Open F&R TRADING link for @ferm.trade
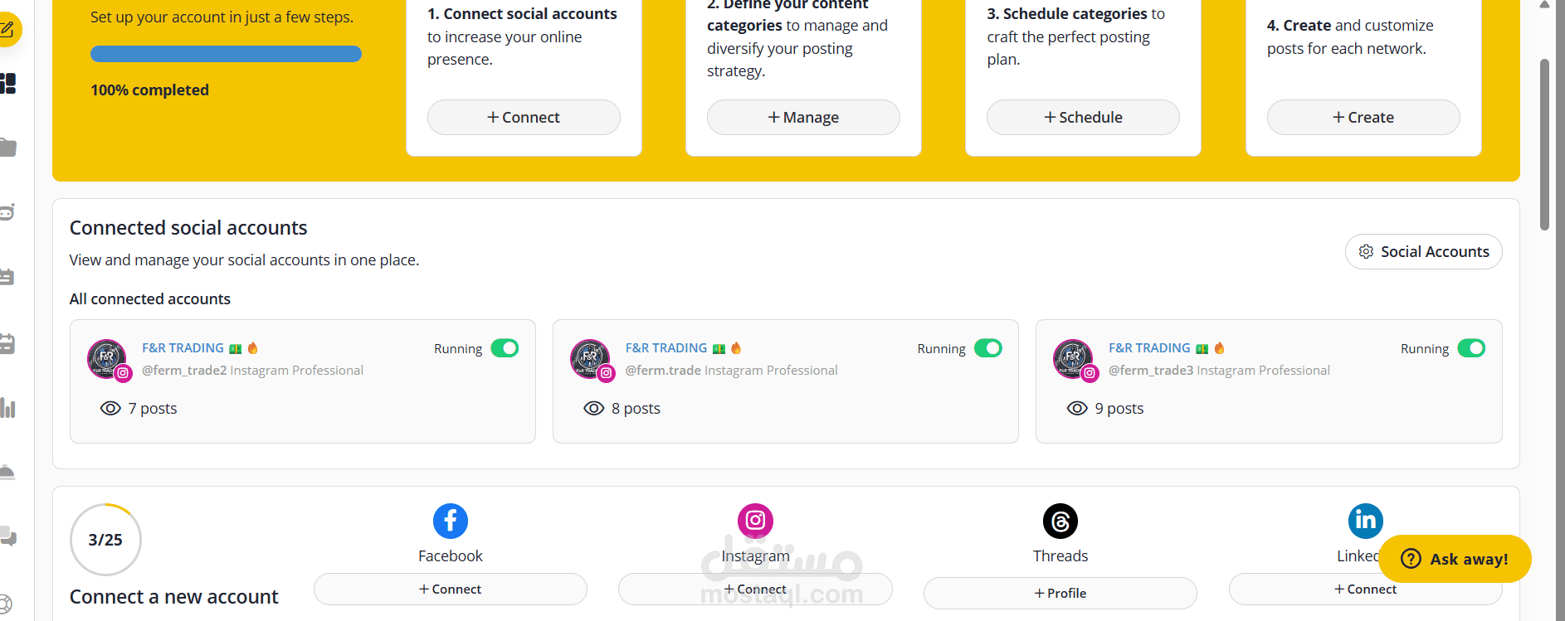This screenshot has height=621, width=1565. 666,347
